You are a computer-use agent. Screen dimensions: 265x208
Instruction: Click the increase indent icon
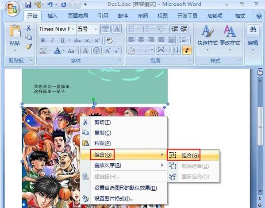coord(184,29)
